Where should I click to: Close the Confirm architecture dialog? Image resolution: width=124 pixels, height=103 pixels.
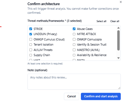(121, 2)
